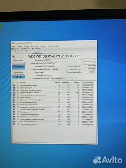Screen dimensions: 126x168
Task: Open the Сервис menu
Action: coord(26,46)
